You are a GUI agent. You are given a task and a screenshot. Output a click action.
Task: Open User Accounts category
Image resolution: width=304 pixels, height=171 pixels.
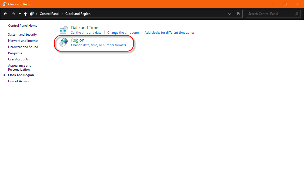pos(18,59)
